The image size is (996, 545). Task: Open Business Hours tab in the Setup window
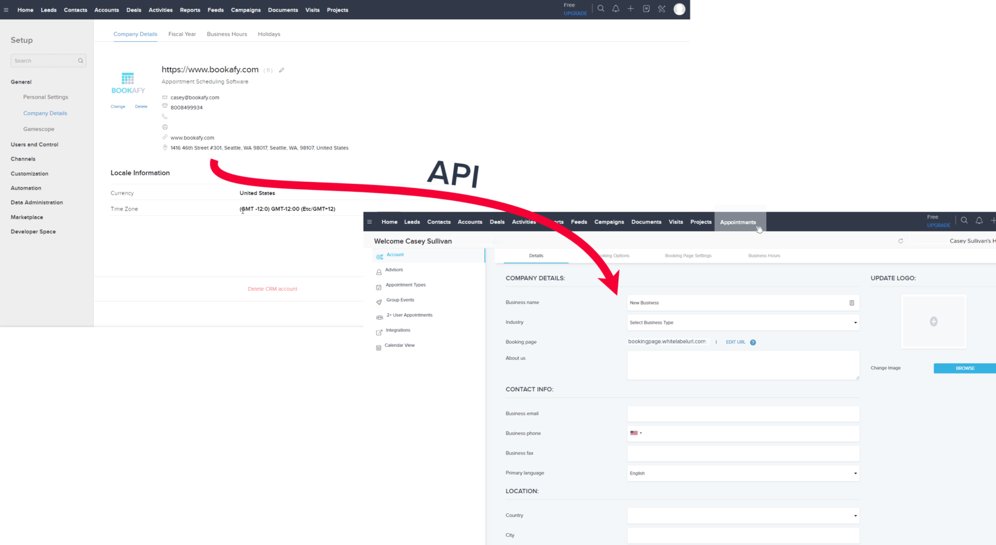(227, 34)
